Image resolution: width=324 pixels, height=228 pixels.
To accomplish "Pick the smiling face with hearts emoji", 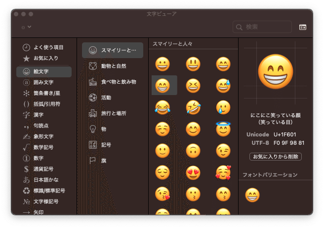I will 223,172.
